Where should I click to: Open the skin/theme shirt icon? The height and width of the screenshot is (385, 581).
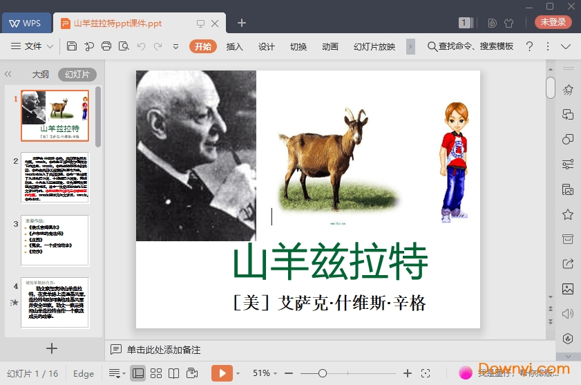508,23
